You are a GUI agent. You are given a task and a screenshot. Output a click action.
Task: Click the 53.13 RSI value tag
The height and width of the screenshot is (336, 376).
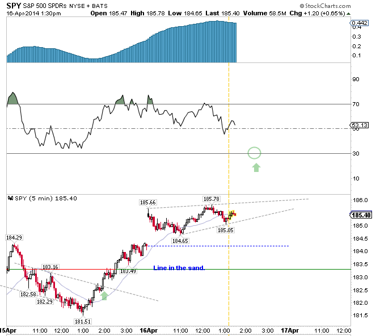[x=359, y=125]
